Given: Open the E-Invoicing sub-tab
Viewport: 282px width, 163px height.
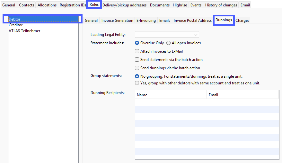Looking at the screenshot, I should click(146, 21).
